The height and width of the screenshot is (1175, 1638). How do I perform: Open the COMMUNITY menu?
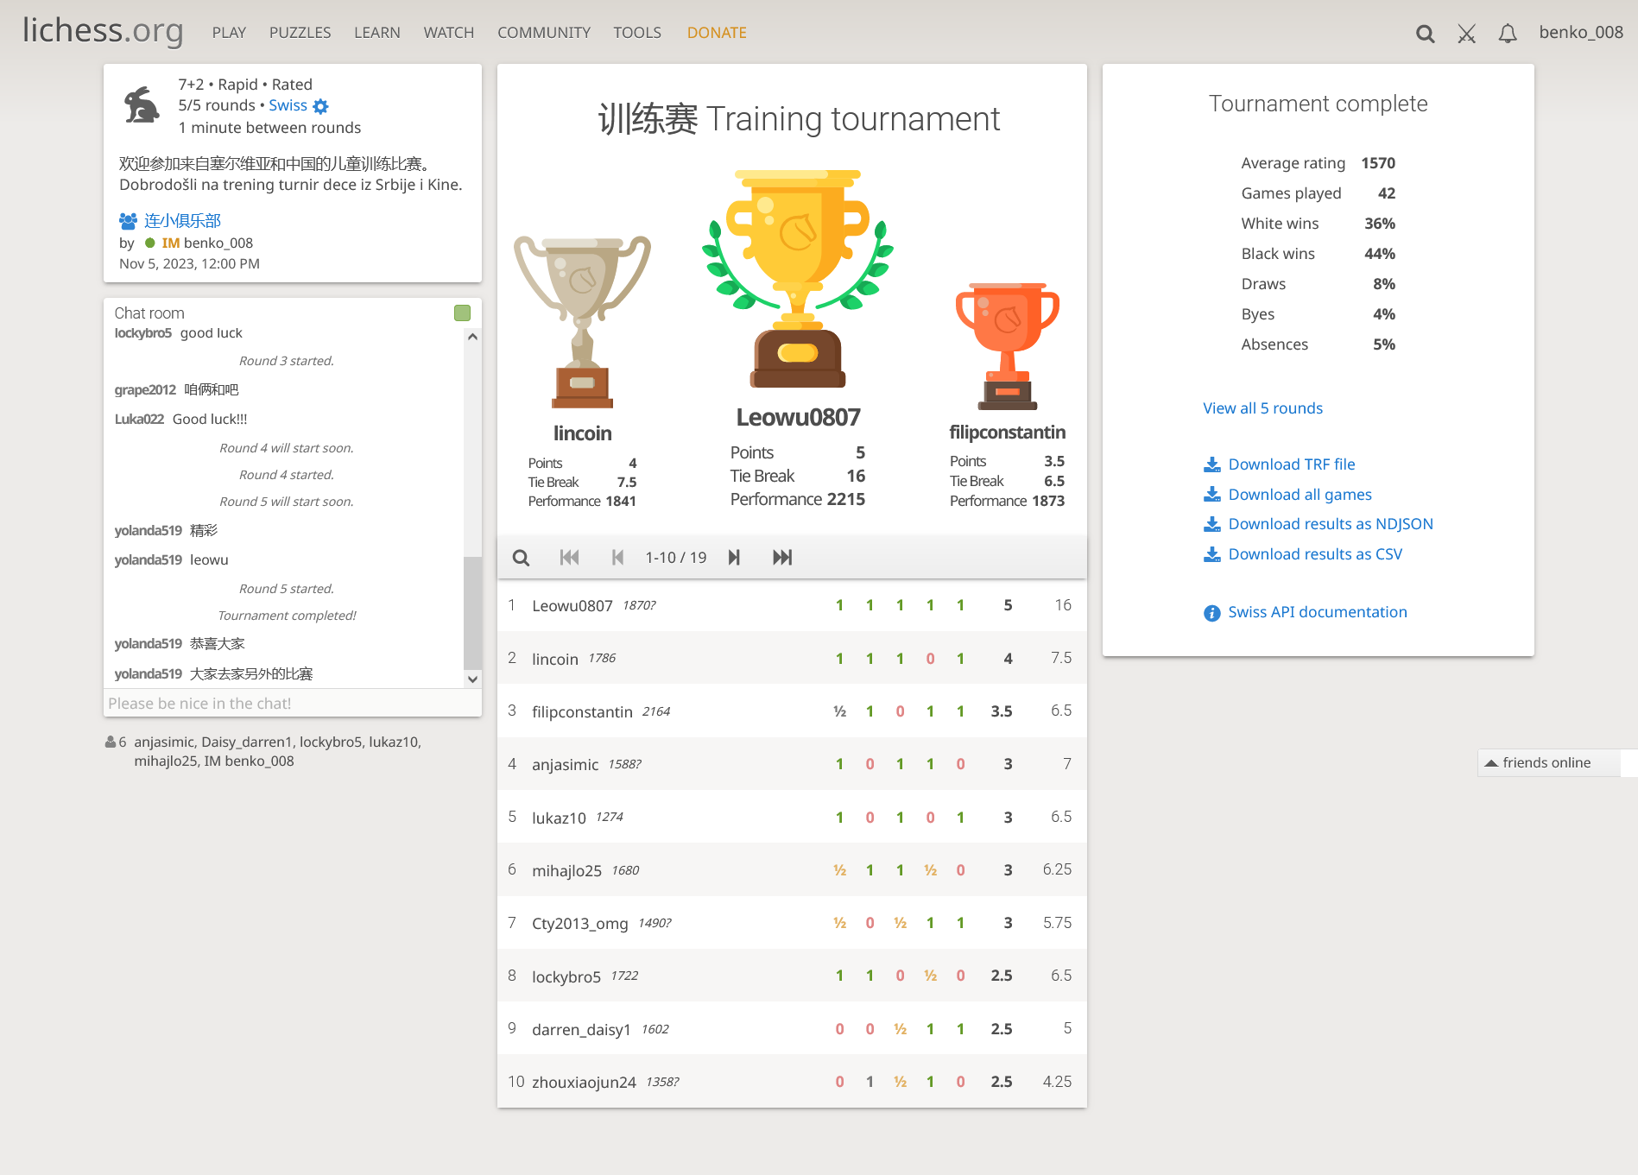tap(544, 33)
